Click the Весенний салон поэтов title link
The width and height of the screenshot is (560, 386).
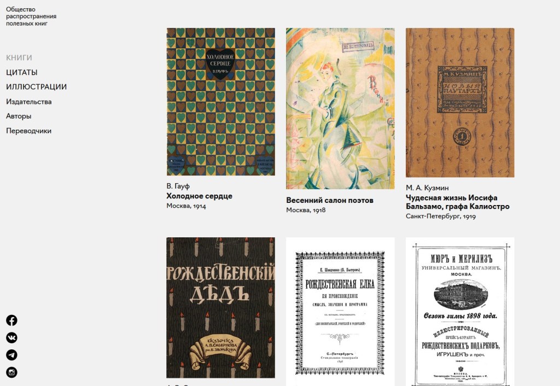click(330, 200)
